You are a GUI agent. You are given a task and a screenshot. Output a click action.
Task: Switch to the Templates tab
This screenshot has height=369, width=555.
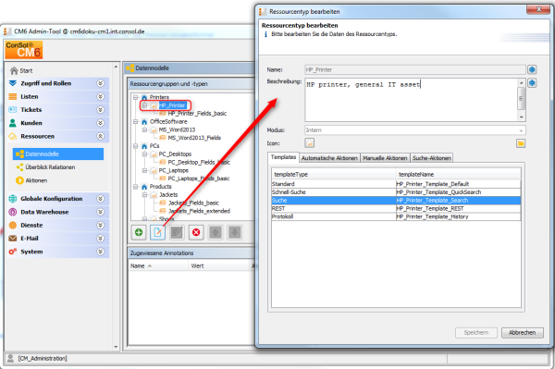[283, 157]
